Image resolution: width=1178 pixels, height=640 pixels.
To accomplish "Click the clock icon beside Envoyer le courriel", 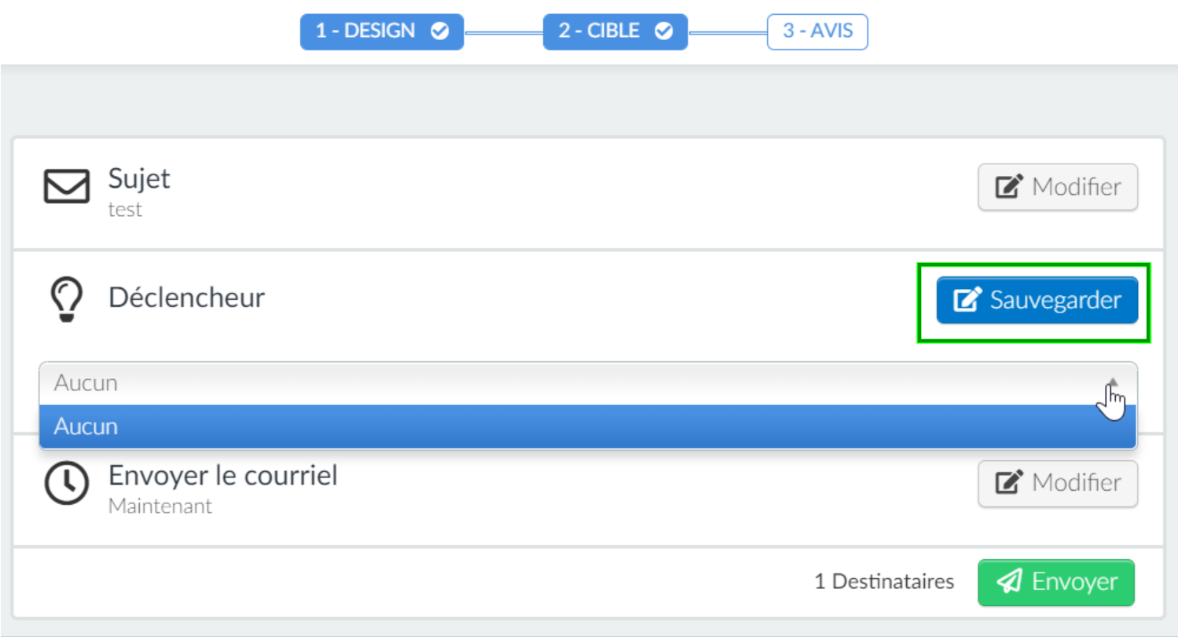I will pyautogui.click(x=66, y=483).
